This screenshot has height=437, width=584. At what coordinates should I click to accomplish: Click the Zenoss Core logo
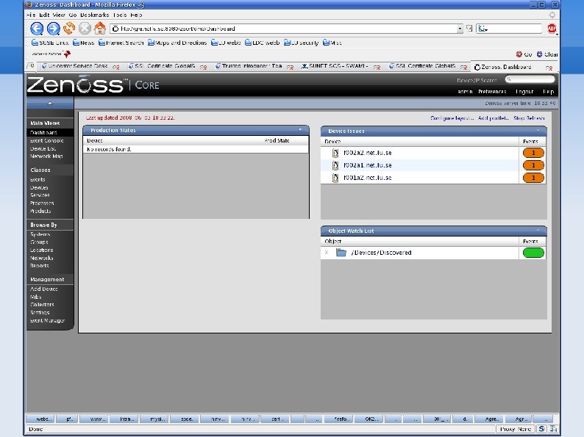click(93, 84)
